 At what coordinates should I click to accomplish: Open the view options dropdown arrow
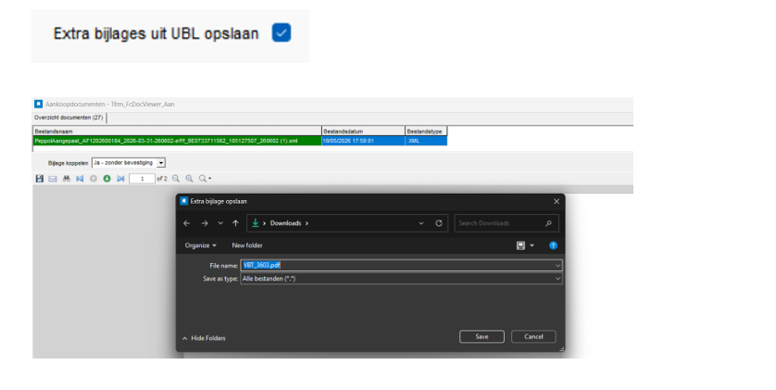[x=532, y=245]
